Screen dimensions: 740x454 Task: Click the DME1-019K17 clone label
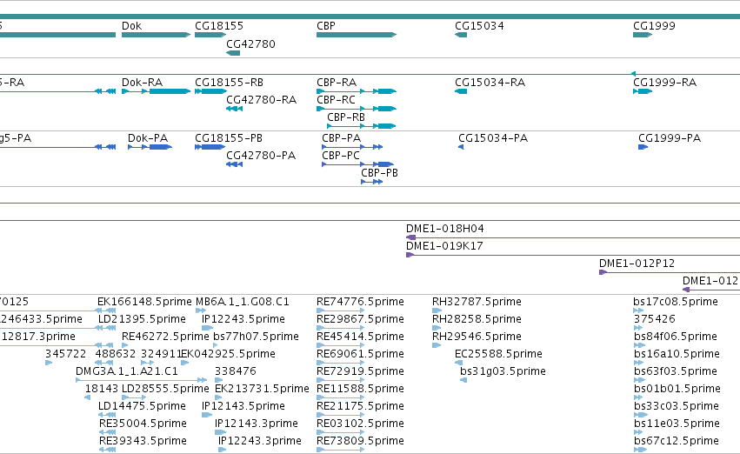point(444,246)
